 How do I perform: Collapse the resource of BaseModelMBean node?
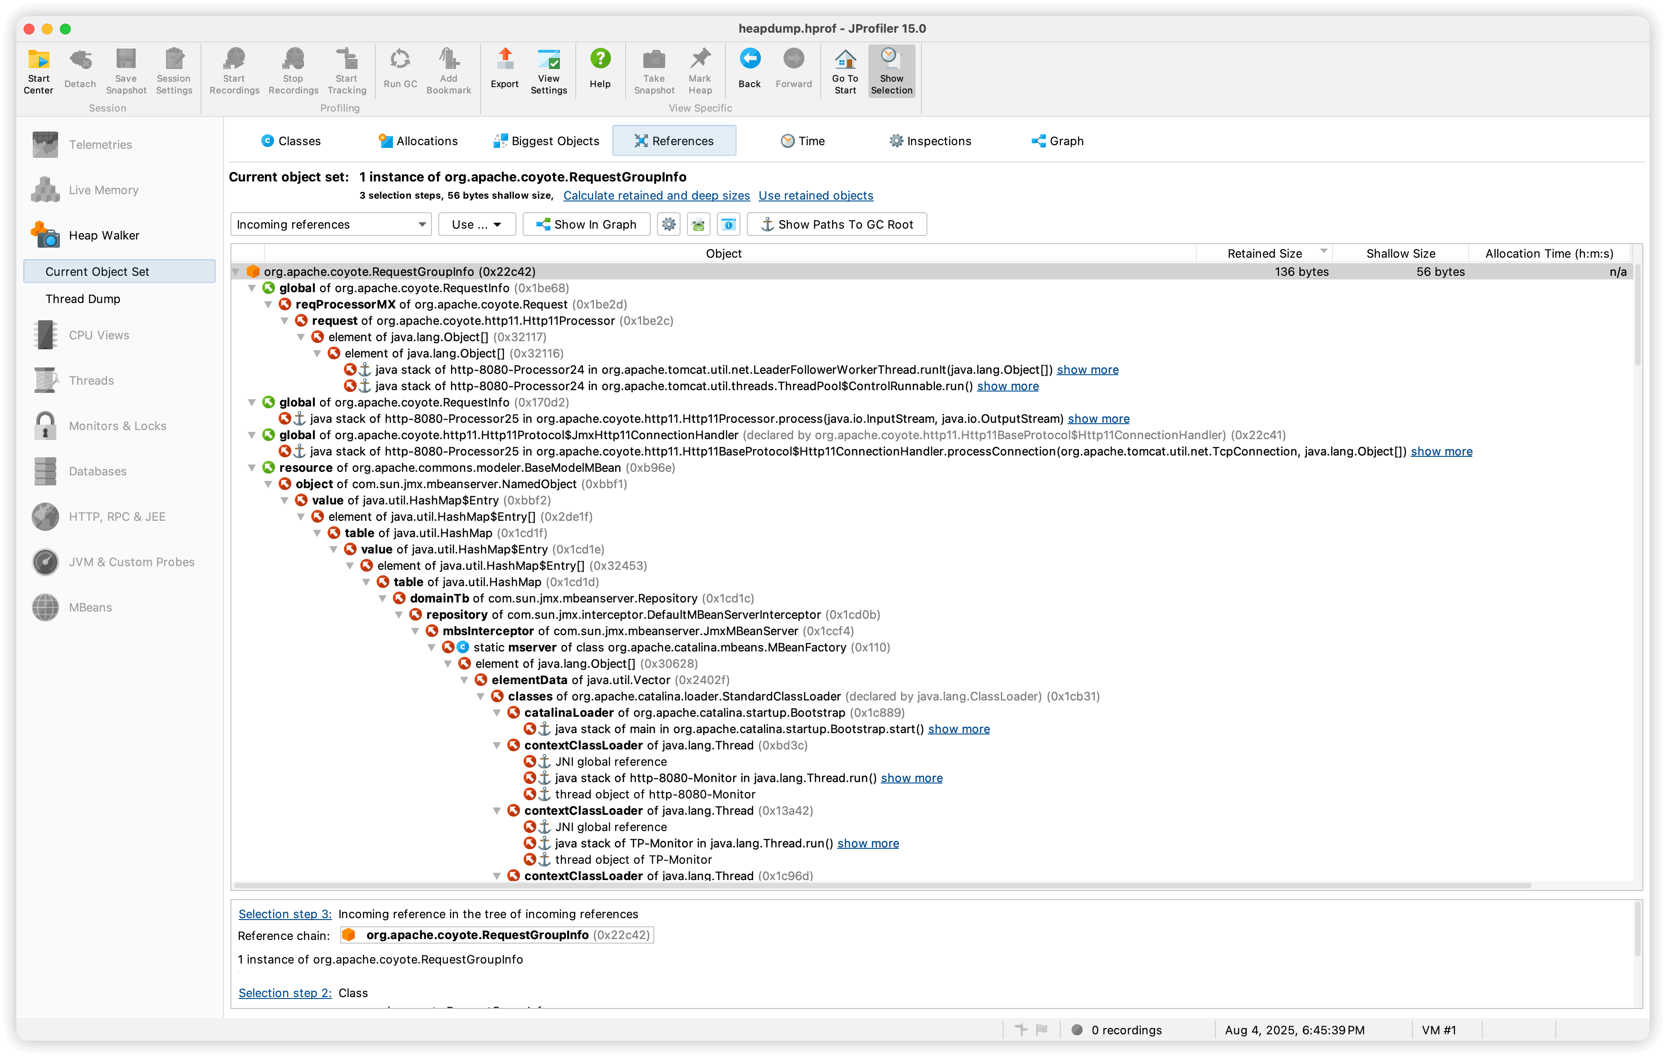[252, 468]
